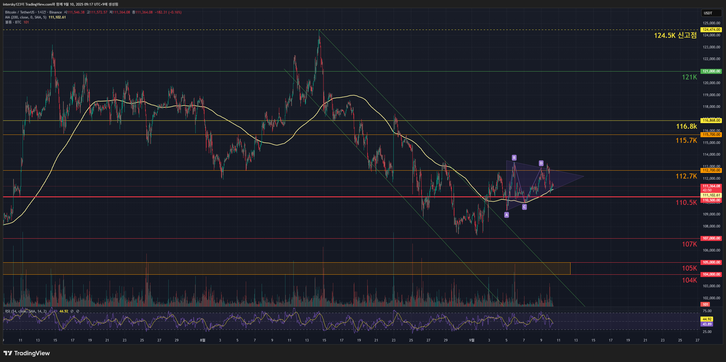
Task: Click the green 121,000.00 price tag
Action: click(x=711, y=71)
